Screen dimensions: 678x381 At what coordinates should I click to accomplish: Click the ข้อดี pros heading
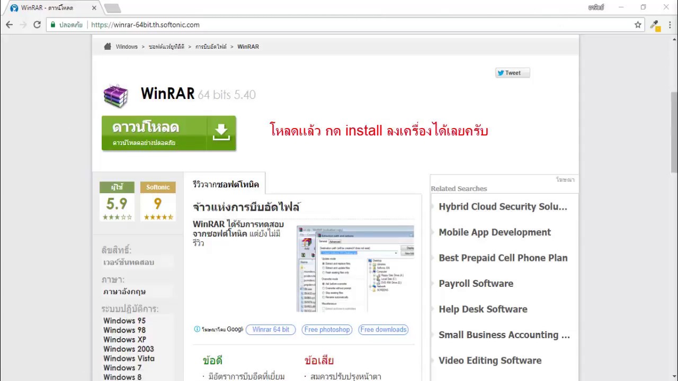click(x=212, y=360)
